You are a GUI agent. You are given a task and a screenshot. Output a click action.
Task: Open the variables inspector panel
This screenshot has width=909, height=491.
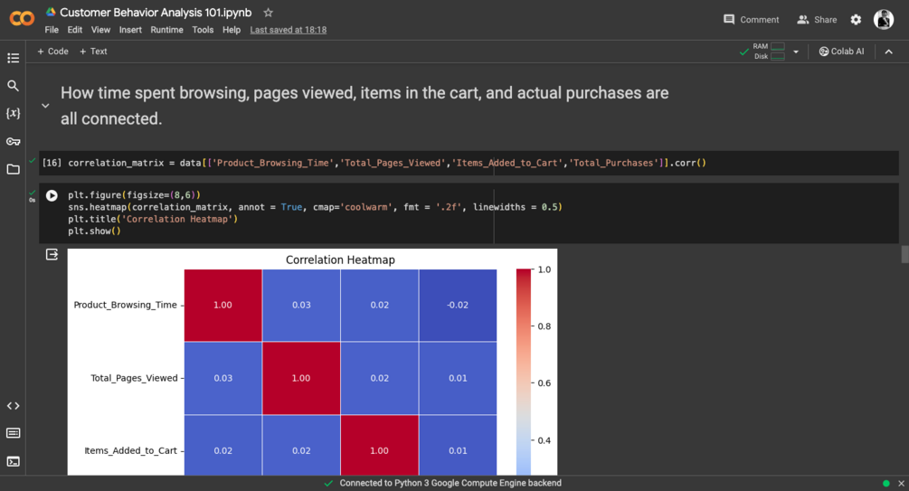[x=13, y=114]
